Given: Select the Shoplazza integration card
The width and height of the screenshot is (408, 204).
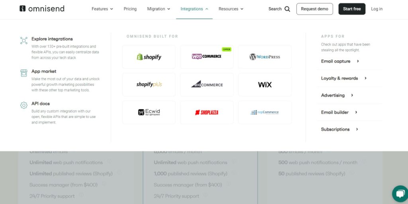Looking at the screenshot, I should (207, 112).
